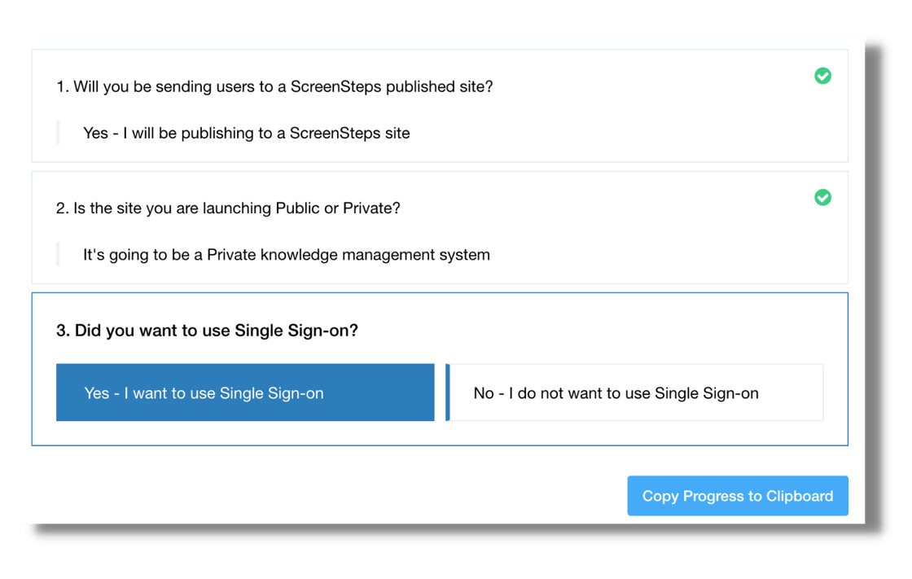Choose "No - I do not want to use Single Sign-on"

coord(636,393)
